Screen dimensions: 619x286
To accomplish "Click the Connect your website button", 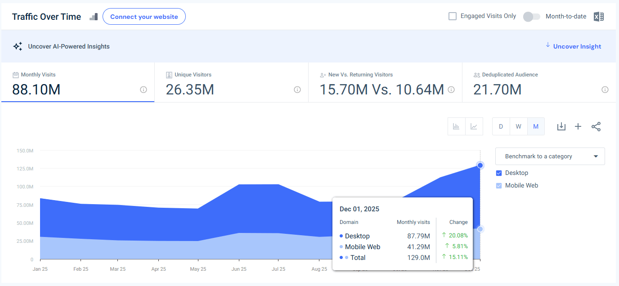I will pos(144,16).
